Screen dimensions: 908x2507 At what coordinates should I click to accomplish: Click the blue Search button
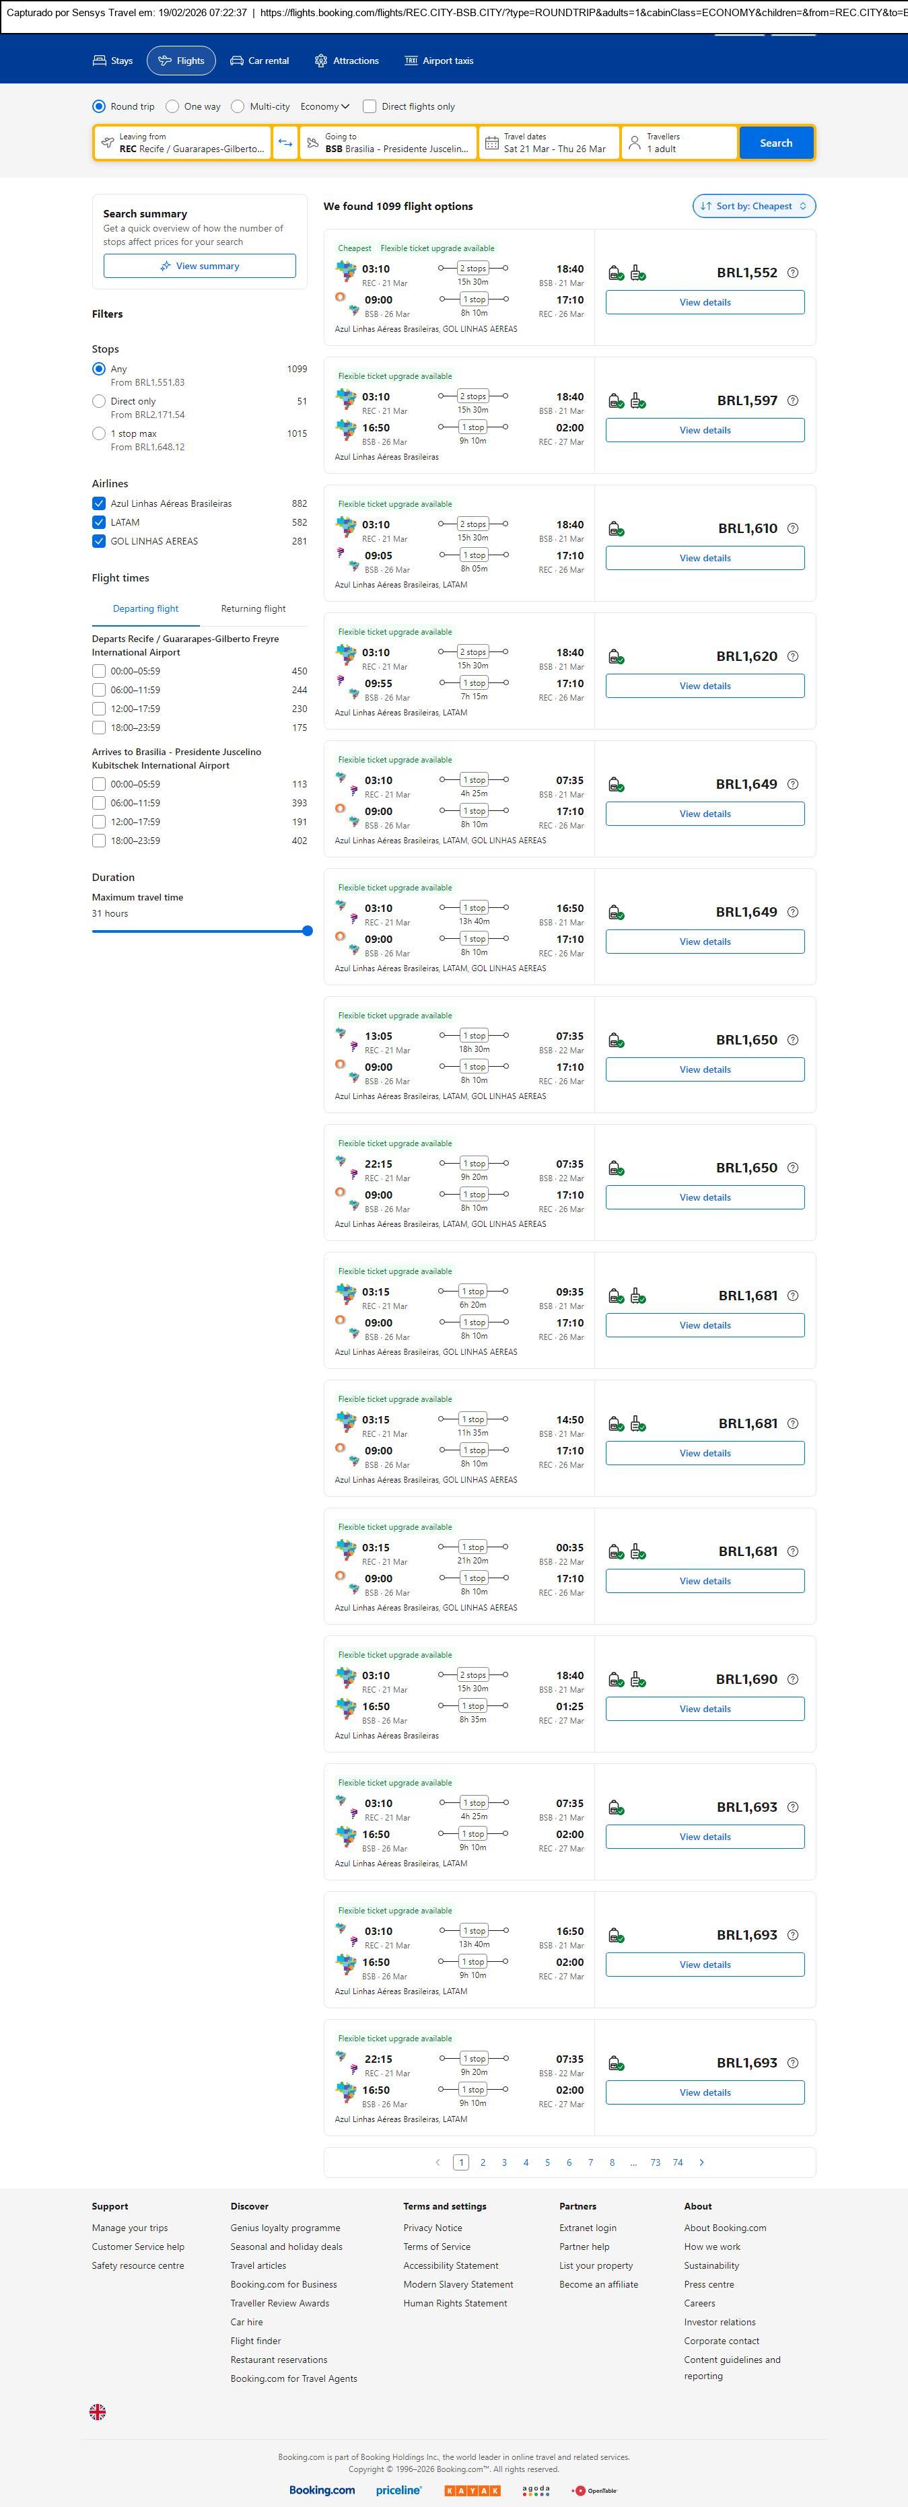(x=775, y=143)
